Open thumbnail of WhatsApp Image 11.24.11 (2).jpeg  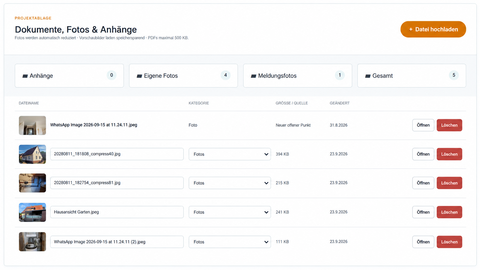pos(32,242)
